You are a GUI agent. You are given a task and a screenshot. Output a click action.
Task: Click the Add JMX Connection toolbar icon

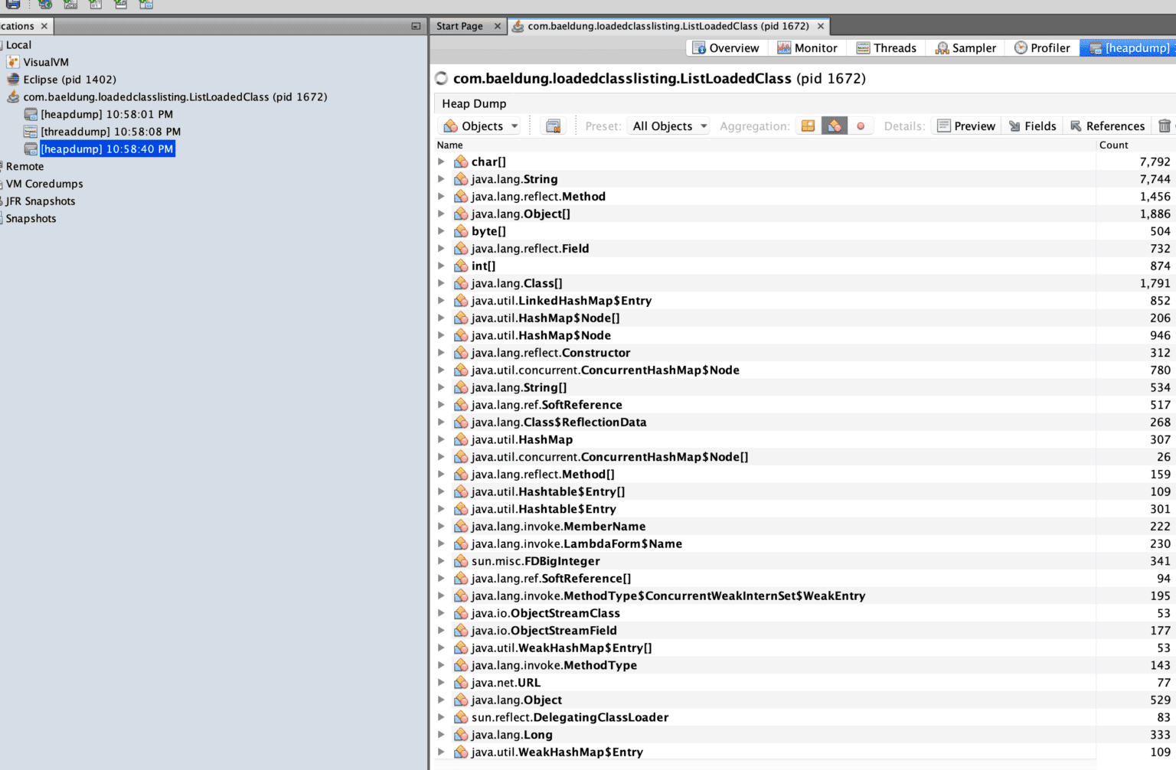(x=70, y=5)
